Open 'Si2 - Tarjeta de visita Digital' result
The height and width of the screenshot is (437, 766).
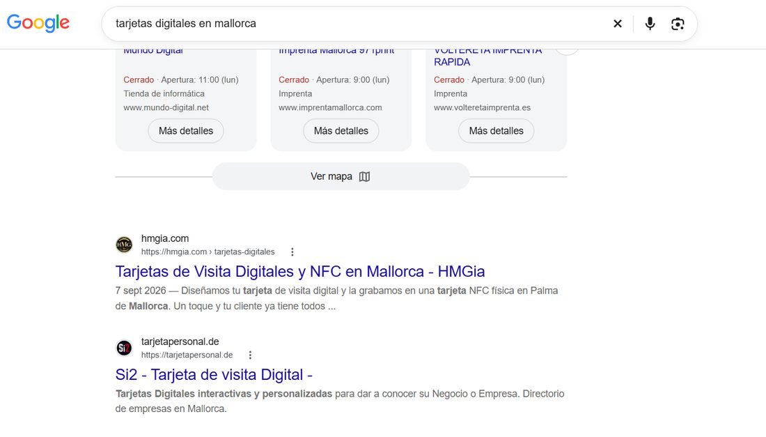(x=214, y=374)
